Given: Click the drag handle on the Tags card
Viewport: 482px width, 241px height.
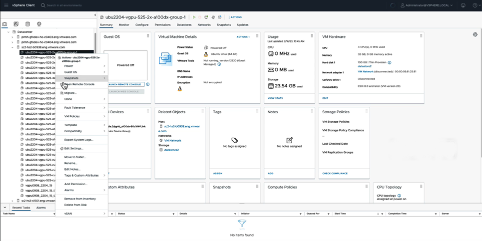Looking at the screenshot, I should pyautogui.click(x=257, y=111).
